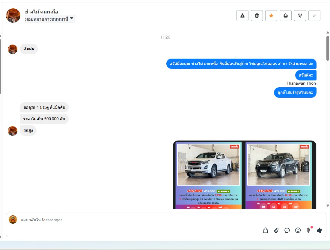Image resolution: width=330 pixels, height=250 pixels.
Task: Send a thumbs-up like
Action: [320, 230]
